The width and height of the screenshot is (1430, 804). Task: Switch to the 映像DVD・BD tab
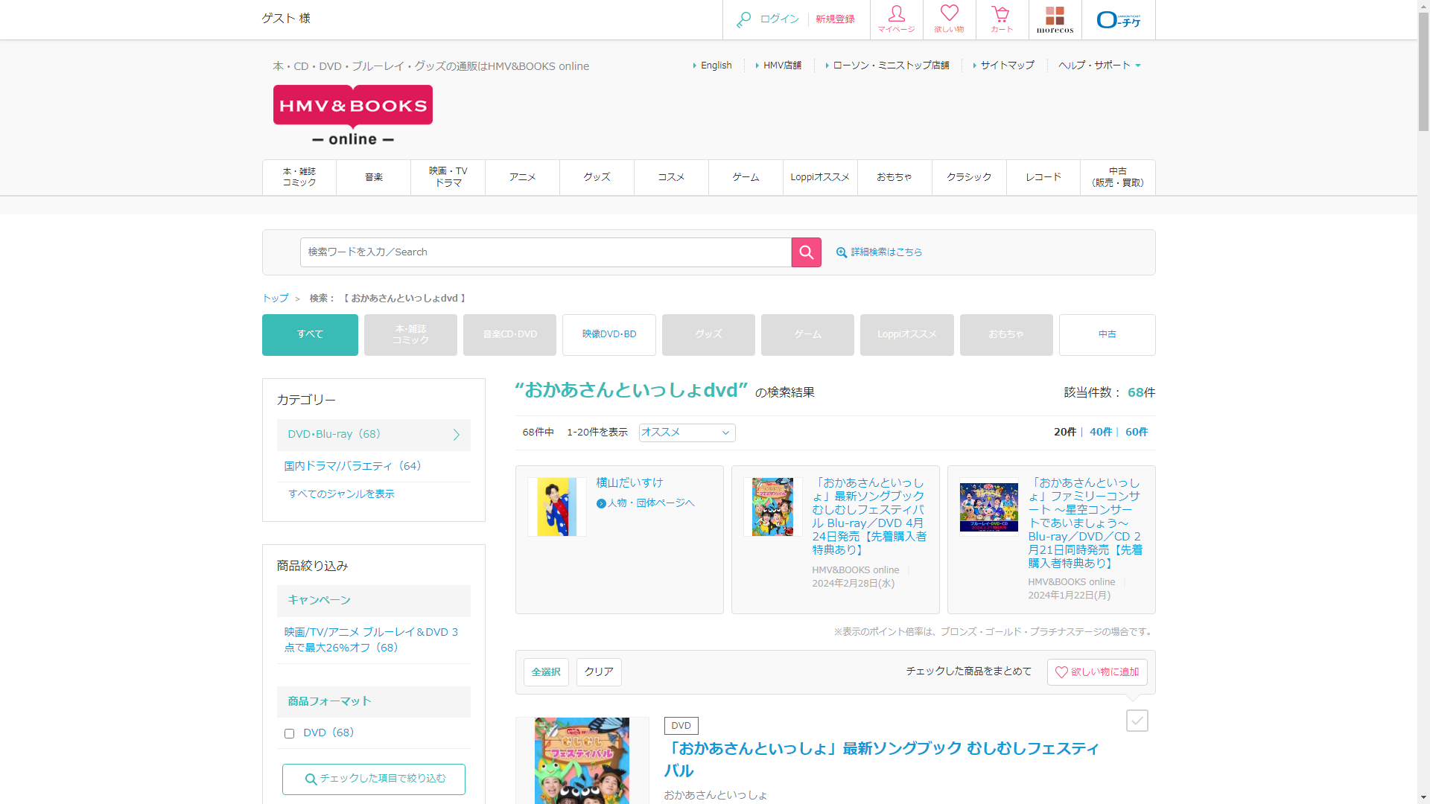tap(608, 334)
